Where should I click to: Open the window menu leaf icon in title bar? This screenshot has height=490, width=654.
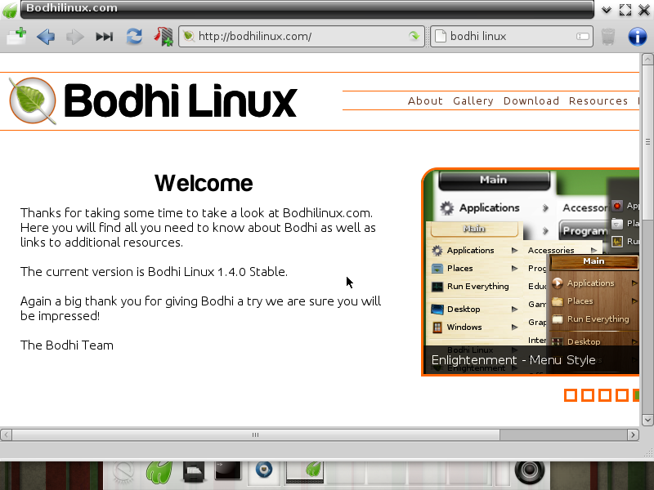pyautogui.click(x=9, y=10)
